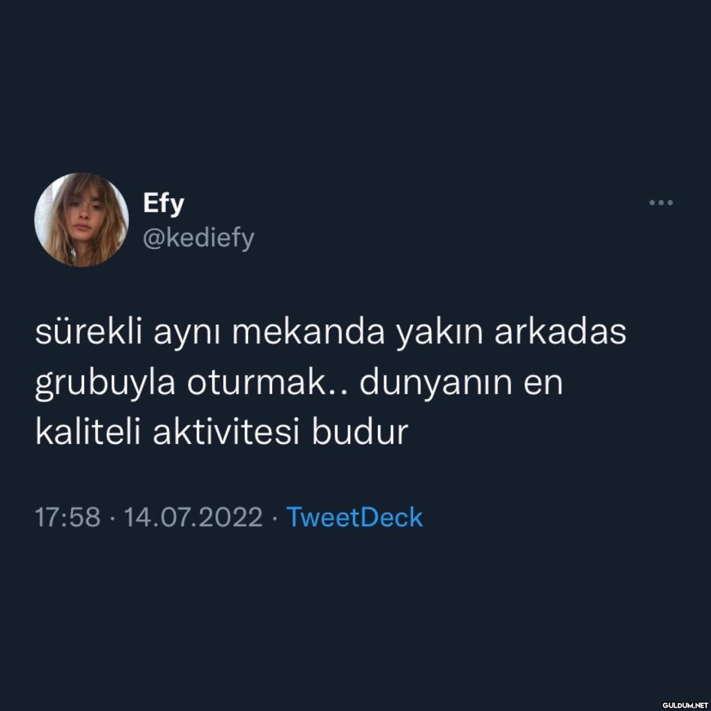The width and height of the screenshot is (711, 711).
Task: Visit the @kediefy handle link
Action: point(198,238)
